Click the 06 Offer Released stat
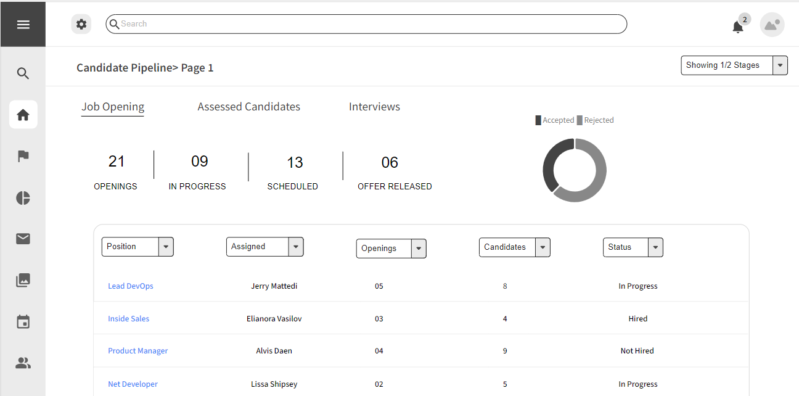 395,172
